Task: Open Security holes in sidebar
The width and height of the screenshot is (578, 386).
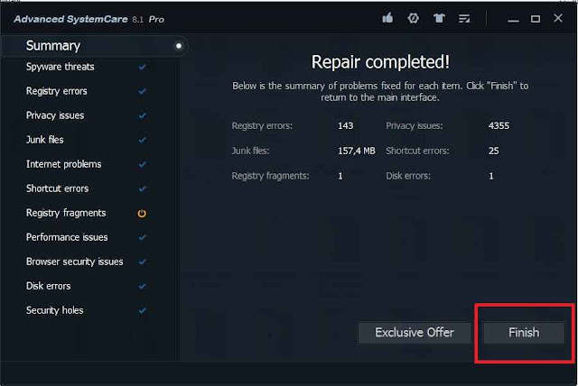Action: point(54,310)
